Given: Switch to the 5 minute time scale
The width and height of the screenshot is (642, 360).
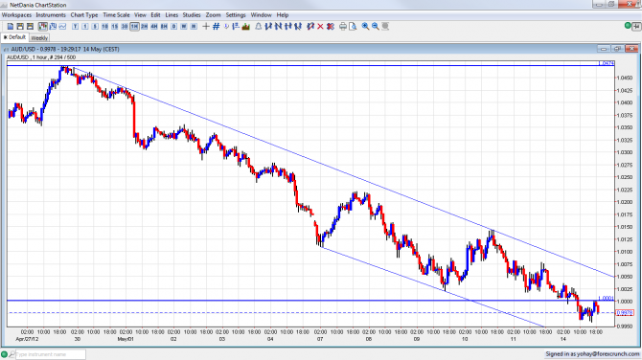Looking at the screenshot, I should 95,26.
